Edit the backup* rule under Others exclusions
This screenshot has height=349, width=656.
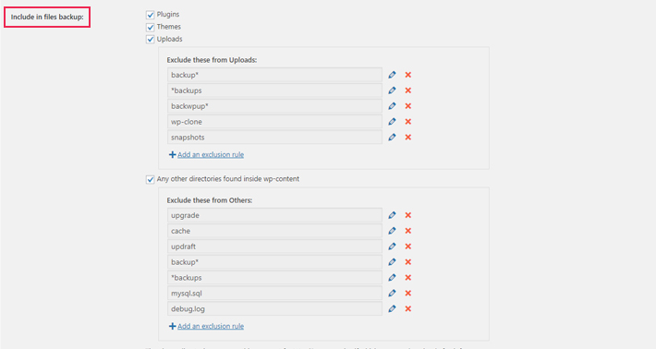[392, 262]
